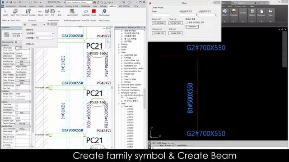Click Open folder icon in quick access toolbar
289x162 pixels.
click(7, 2)
